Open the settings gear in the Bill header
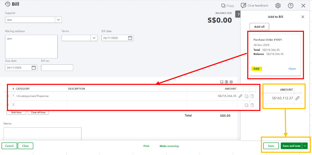The width and height of the screenshot is (312, 155). click(278, 6)
